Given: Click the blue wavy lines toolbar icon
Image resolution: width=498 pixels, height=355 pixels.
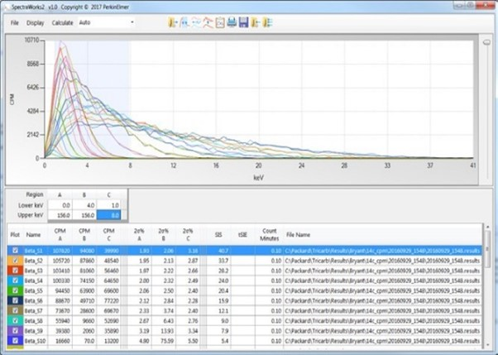Looking at the screenshot, I should 196,22.
